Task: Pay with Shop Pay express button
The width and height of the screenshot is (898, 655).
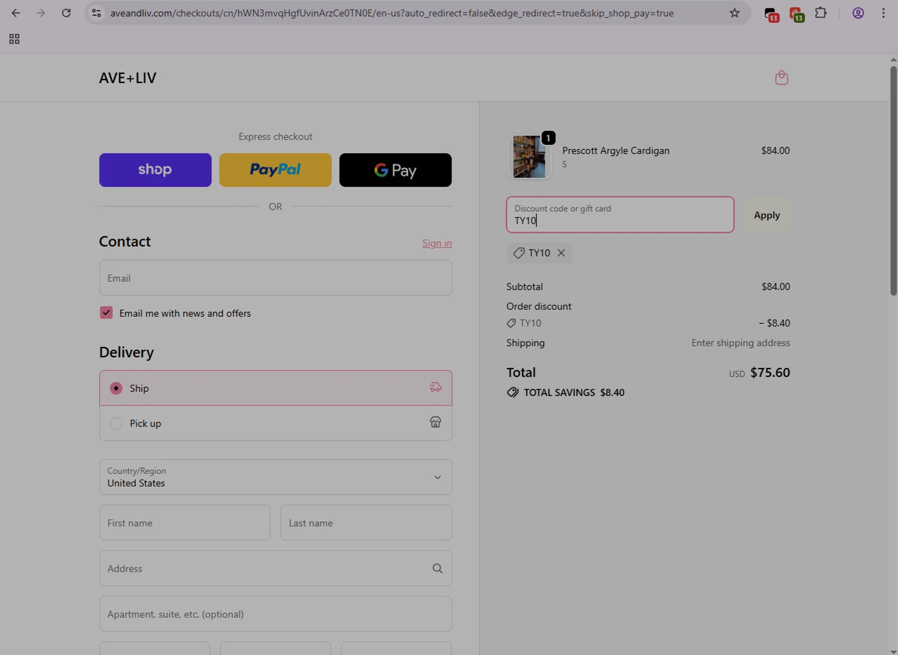Action: 155,170
